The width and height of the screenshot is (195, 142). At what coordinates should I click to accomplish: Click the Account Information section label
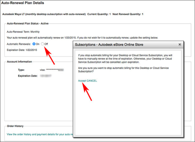(19, 62)
